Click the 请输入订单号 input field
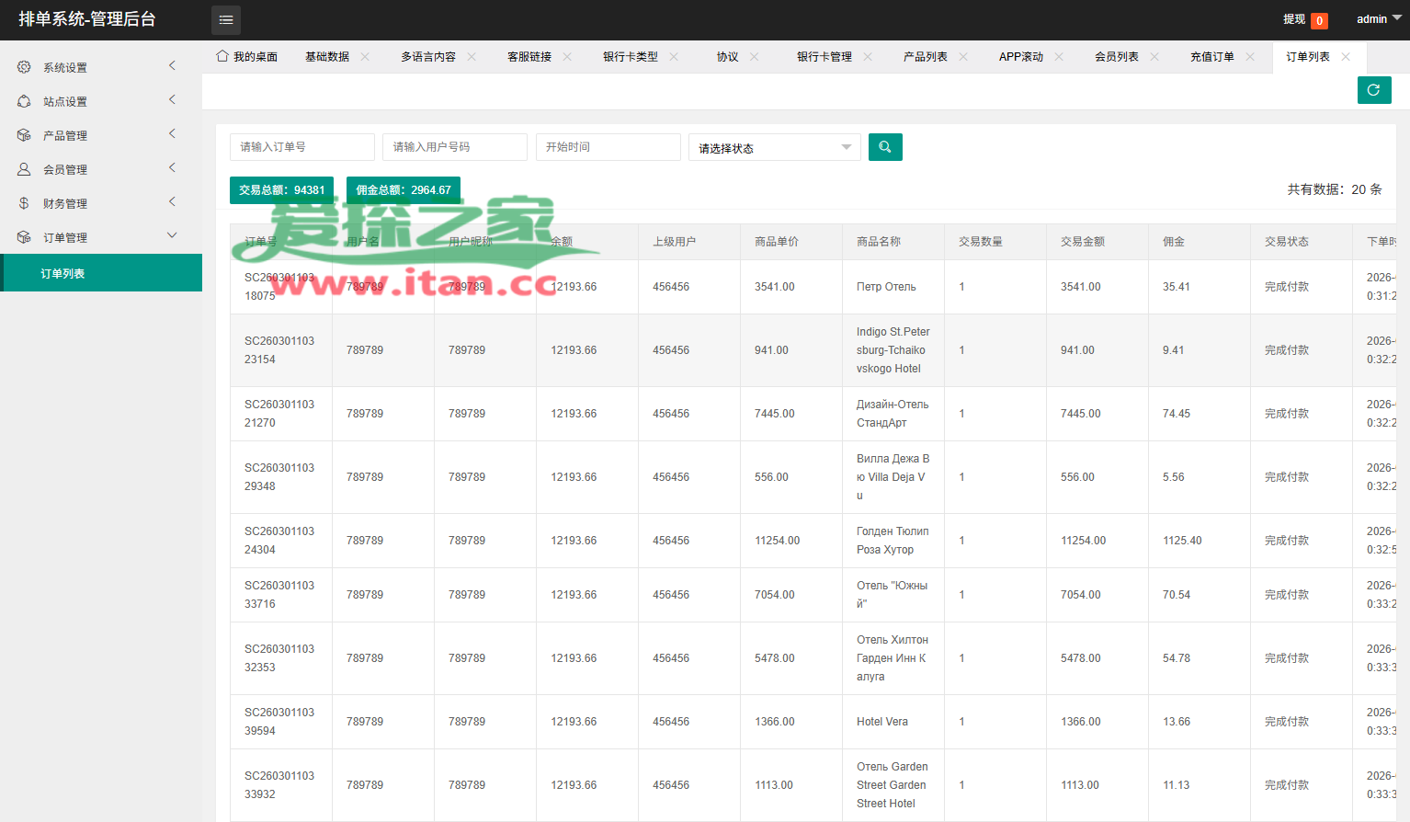Screen dimensions: 1410x822 coord(301,147)
